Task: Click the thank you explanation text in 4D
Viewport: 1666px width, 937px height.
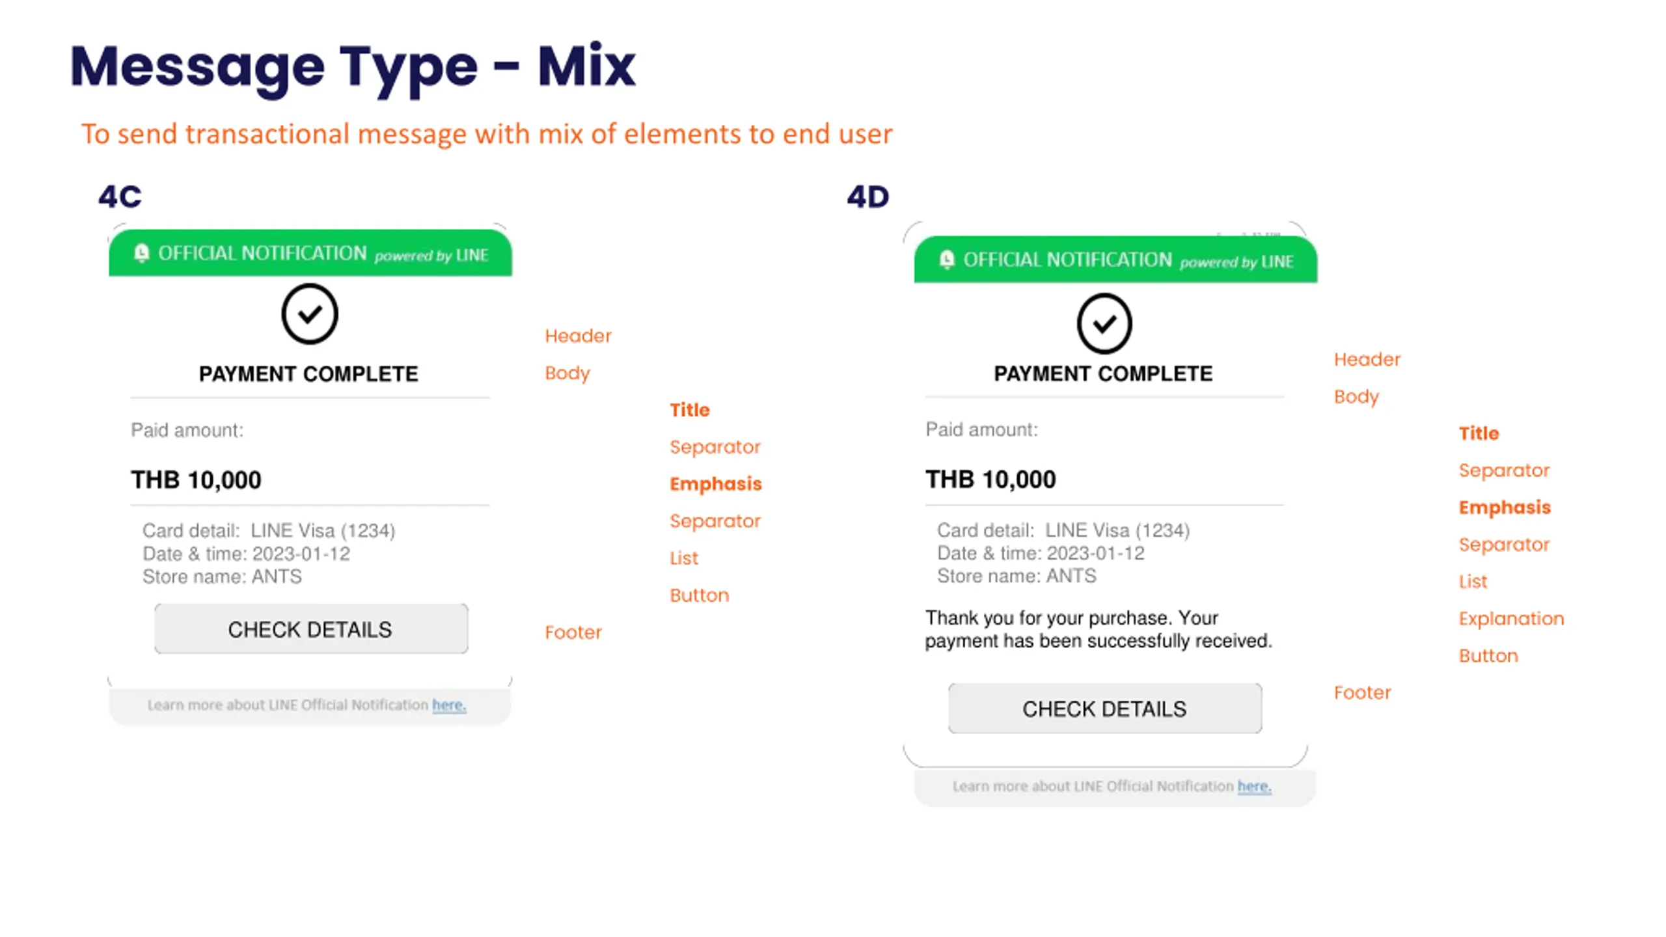Action: (1098, 629)
